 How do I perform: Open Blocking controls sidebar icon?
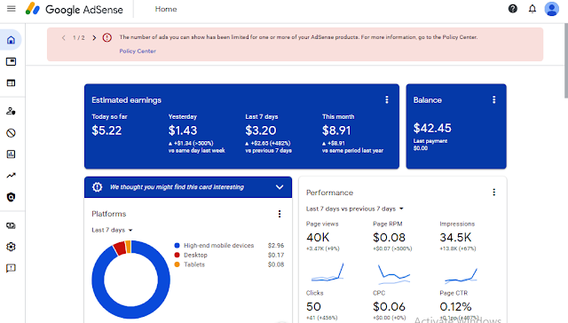click(12, 133)
